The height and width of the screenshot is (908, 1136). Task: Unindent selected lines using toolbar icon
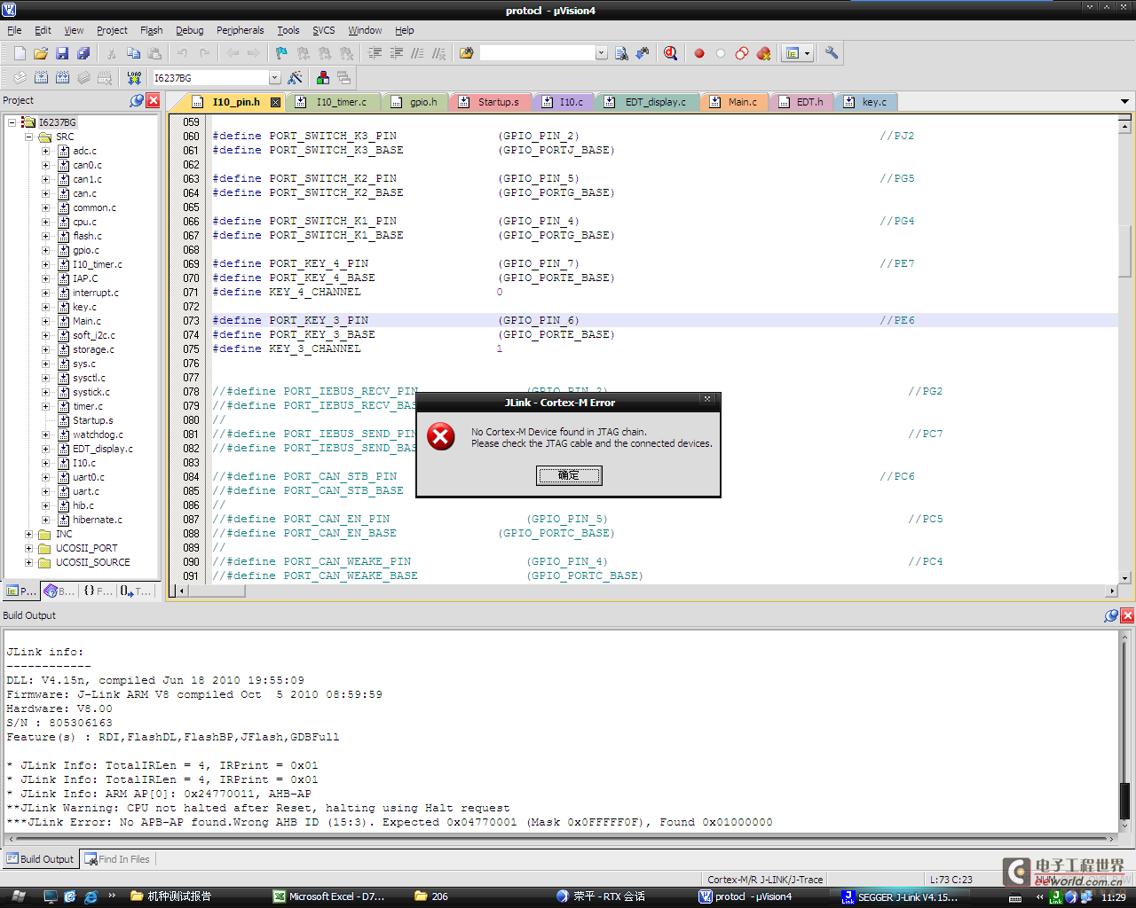[396, 53]
